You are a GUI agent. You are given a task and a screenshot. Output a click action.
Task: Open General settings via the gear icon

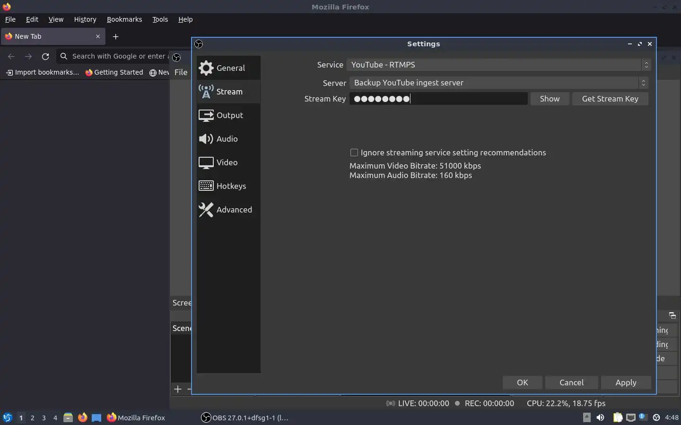pos(206,68)
